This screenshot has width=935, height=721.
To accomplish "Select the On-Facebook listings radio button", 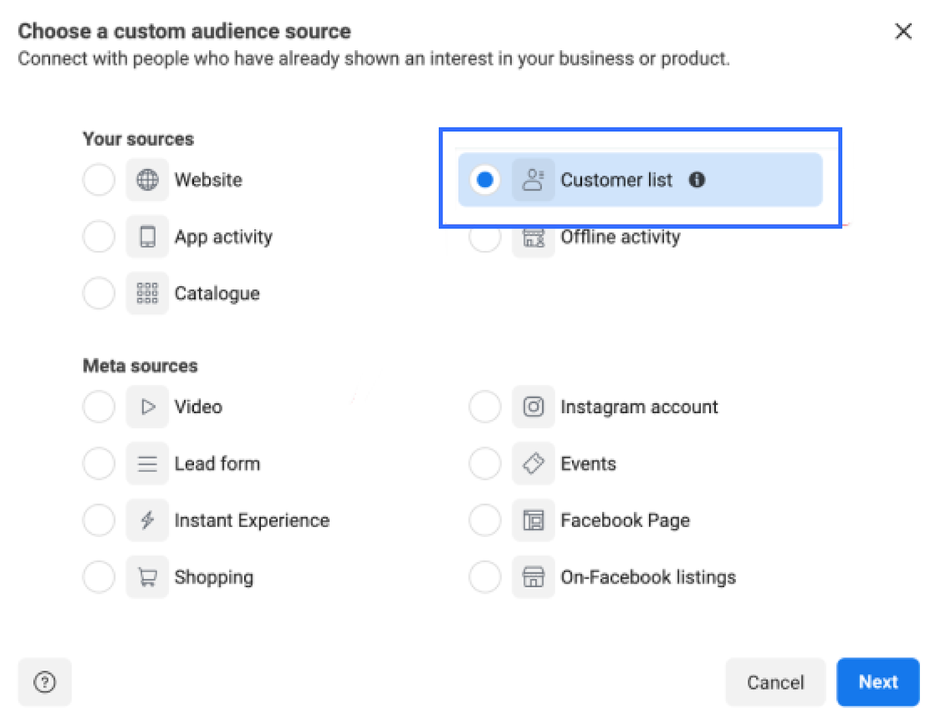I will (x=484, y=577).
